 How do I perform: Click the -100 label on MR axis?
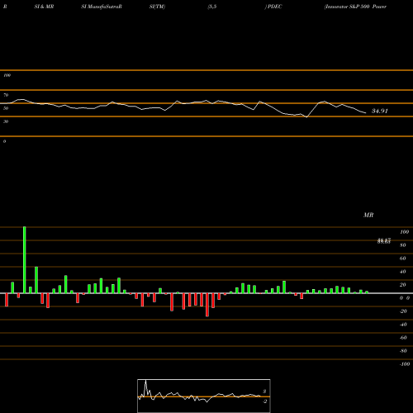click(405, 364)
